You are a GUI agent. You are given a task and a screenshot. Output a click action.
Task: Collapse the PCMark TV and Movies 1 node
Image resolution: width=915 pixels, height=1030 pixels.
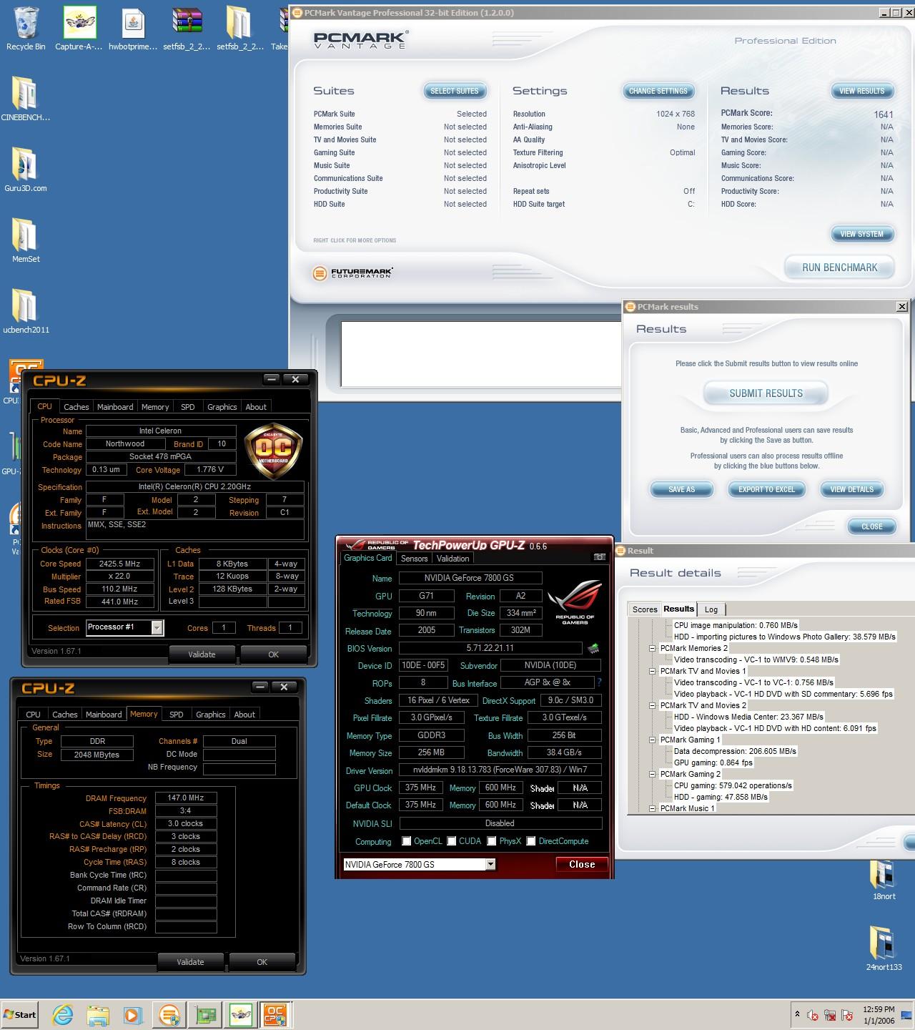[652, 671]
